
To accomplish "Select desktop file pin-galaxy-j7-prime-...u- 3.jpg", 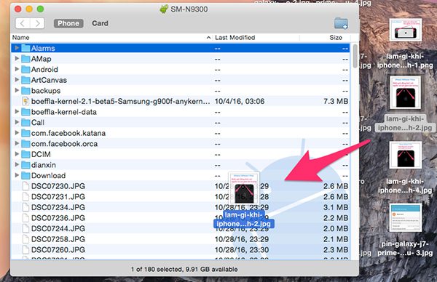I will tap(405, 230).
